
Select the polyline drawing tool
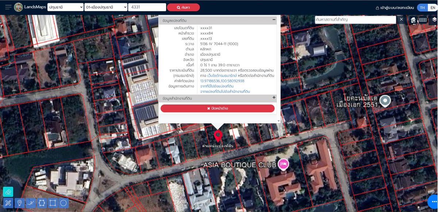(31, 203)
